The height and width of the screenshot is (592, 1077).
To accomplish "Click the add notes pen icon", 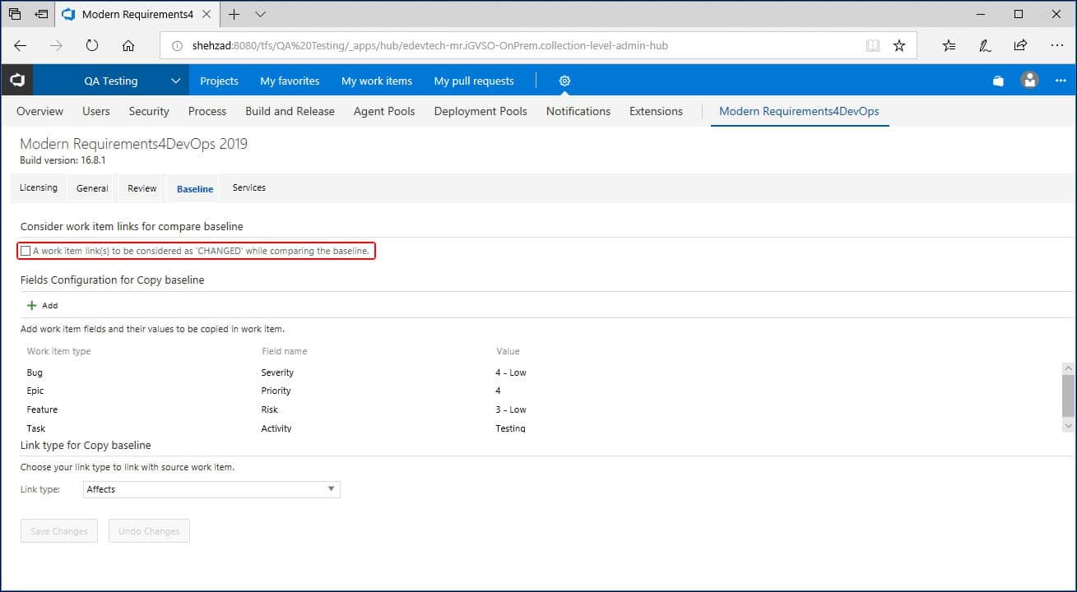I will coord(985,46).
